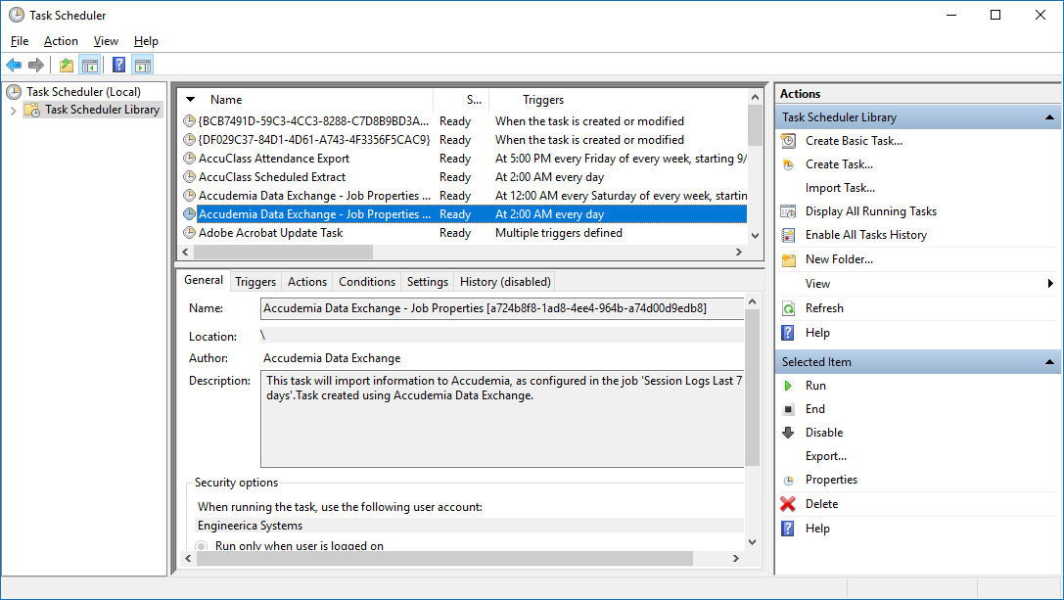Image resolution: width=1064 pixels, height=600 pixels.
Task: Click the Task Scheduler (Local) clock icon
Action: click(x=15, y=92)
